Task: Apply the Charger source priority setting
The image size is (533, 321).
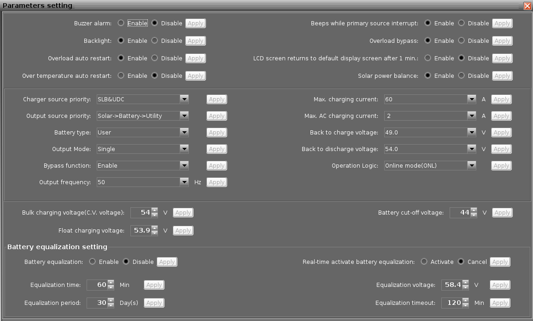Action: coord(217,99)
